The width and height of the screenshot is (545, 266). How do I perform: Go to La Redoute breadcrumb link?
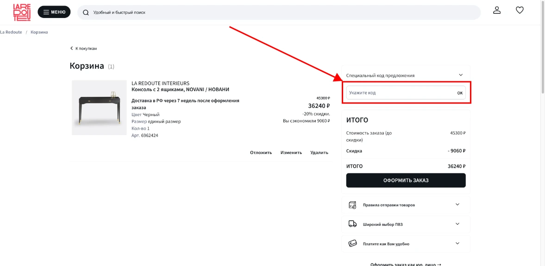pos(11,32)
